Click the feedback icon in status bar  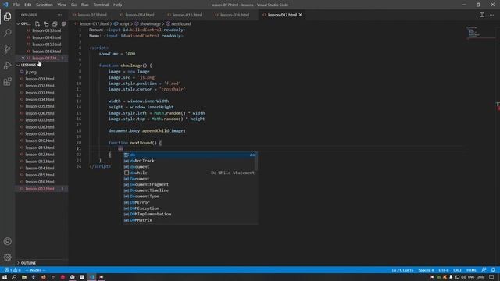coord(484,270)
